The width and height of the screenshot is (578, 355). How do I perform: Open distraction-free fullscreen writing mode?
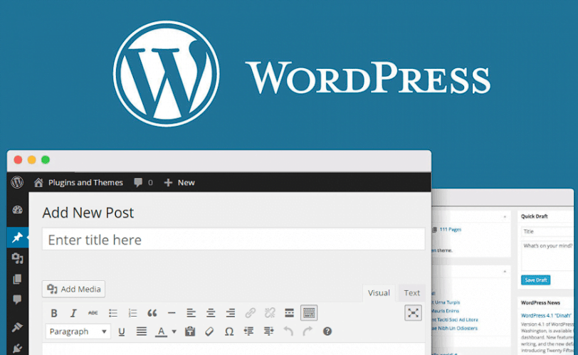pyautogui.click(x=413, y=313)
